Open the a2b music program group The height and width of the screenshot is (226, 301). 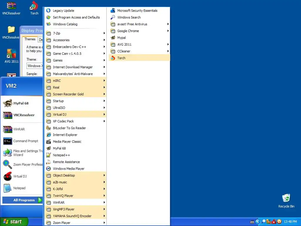point(75,182)
